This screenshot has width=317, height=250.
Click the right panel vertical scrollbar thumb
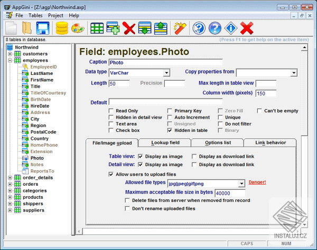[304, 93]
